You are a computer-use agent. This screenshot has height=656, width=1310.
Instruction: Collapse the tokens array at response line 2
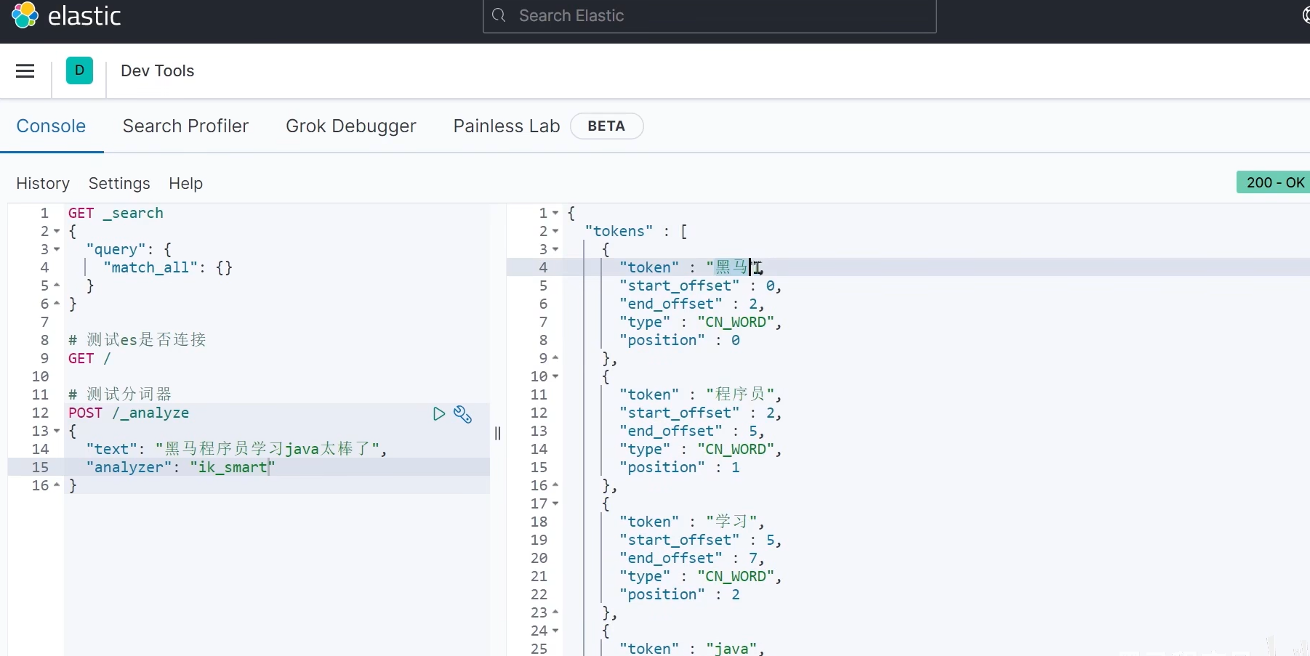click(x=555, y=232)
